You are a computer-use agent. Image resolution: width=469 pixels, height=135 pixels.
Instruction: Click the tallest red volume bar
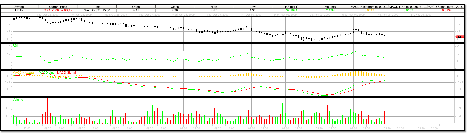(x=48, y=111)
